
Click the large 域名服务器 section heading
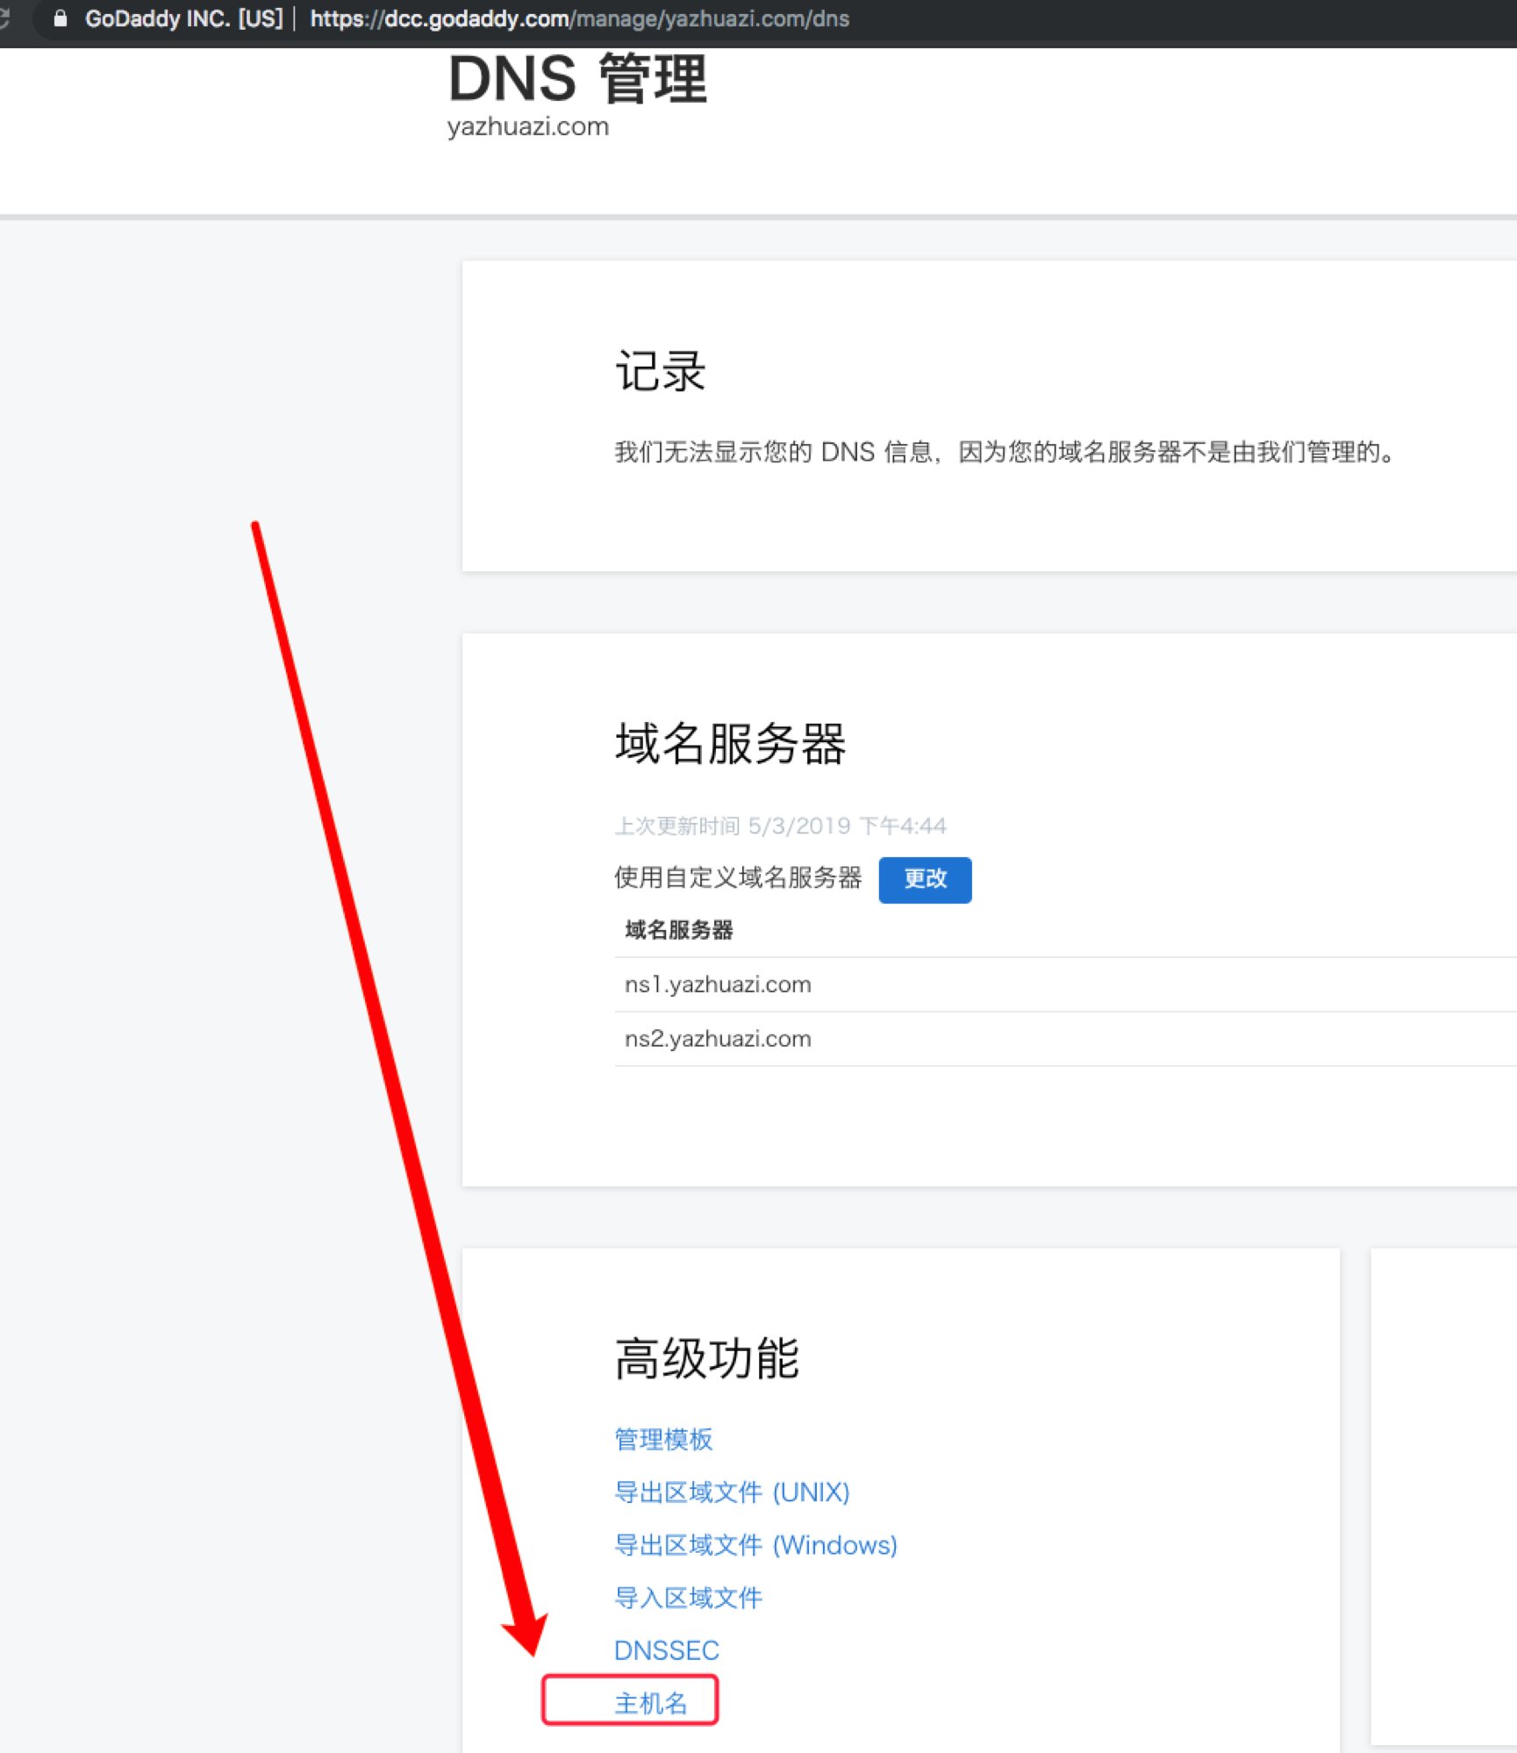730,744
